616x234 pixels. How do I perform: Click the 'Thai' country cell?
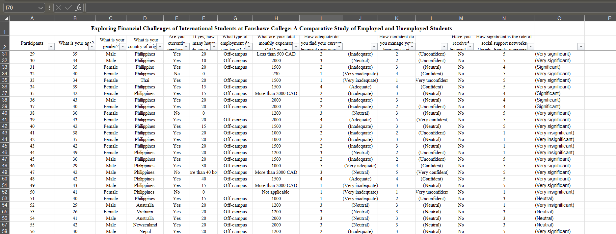(145, 80)
